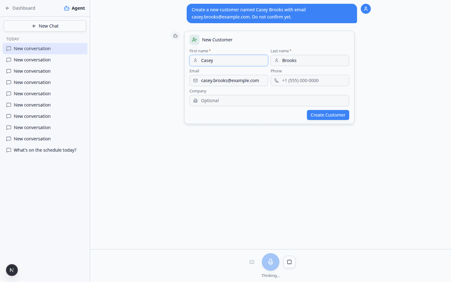Click the phone icon in Phone field
The width and height of the screenshot is (451, 282).
coord(277,81)
